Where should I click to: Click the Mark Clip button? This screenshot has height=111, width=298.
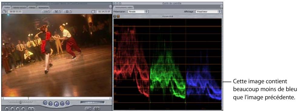(x=12, y=109)
